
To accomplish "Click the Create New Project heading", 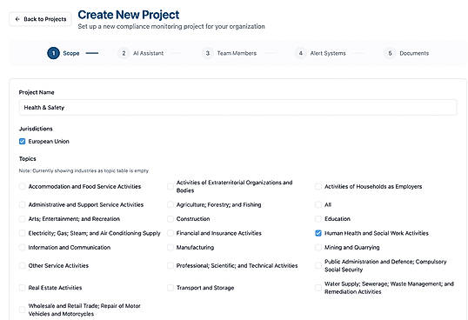I will coord(129,15).
